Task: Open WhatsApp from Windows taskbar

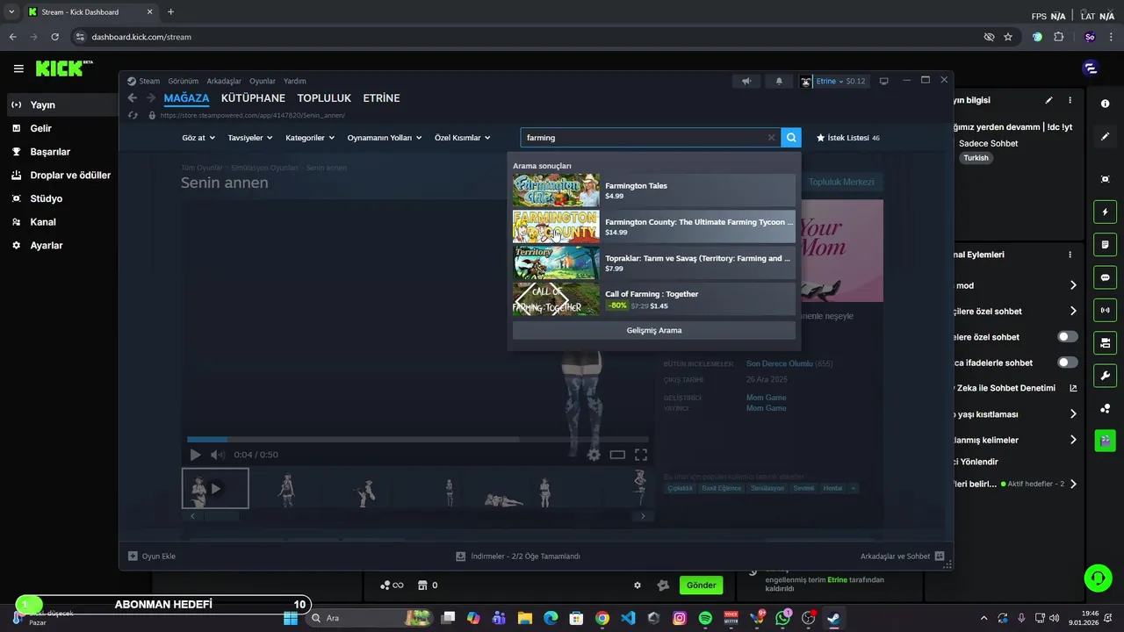Action: [x=782, y=618]
